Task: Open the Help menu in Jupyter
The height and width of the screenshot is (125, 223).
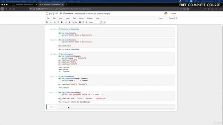Action: 98,18
